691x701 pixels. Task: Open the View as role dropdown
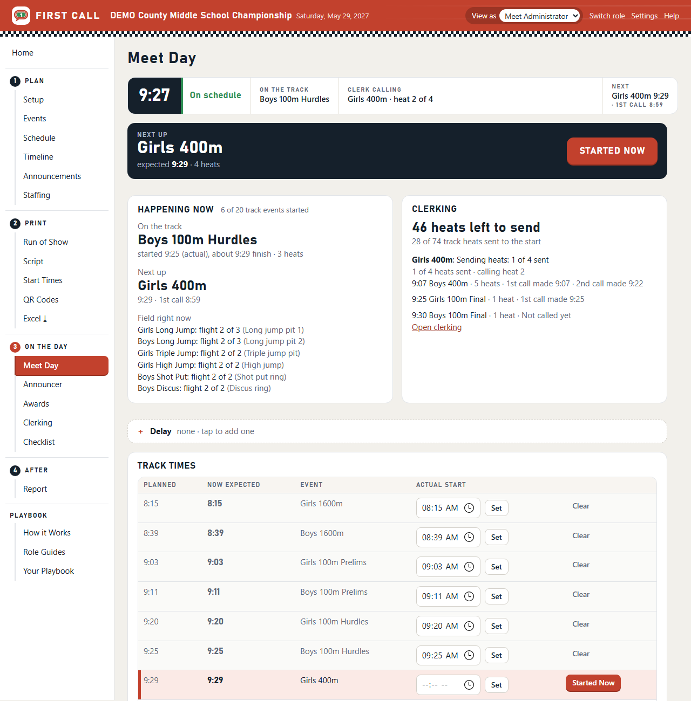point(540,16)
